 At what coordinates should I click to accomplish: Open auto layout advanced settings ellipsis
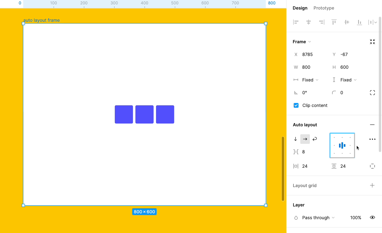click(x=372, y=139)
